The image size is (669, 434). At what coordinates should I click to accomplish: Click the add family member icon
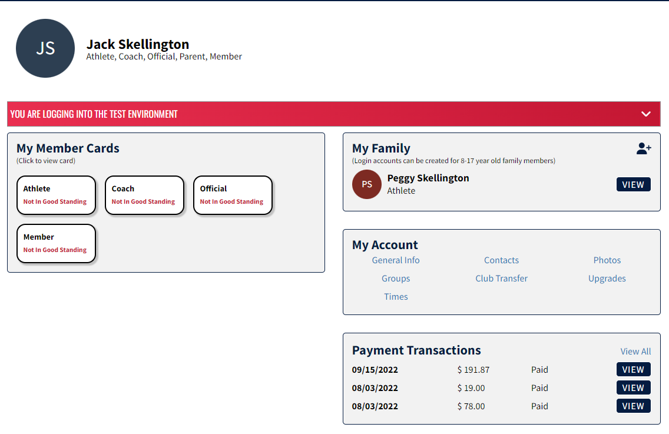644,149
